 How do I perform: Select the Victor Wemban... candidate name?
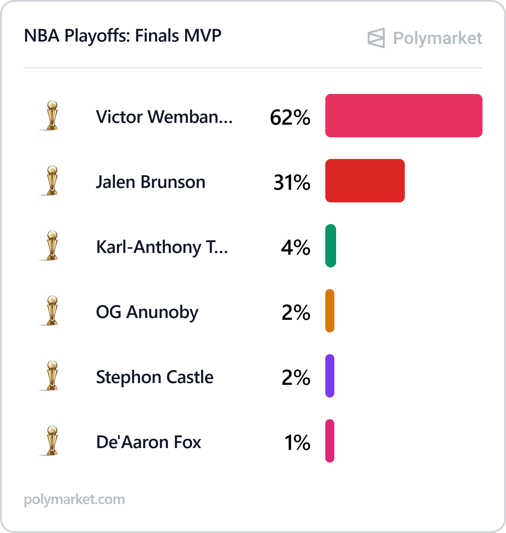(164, 117)
